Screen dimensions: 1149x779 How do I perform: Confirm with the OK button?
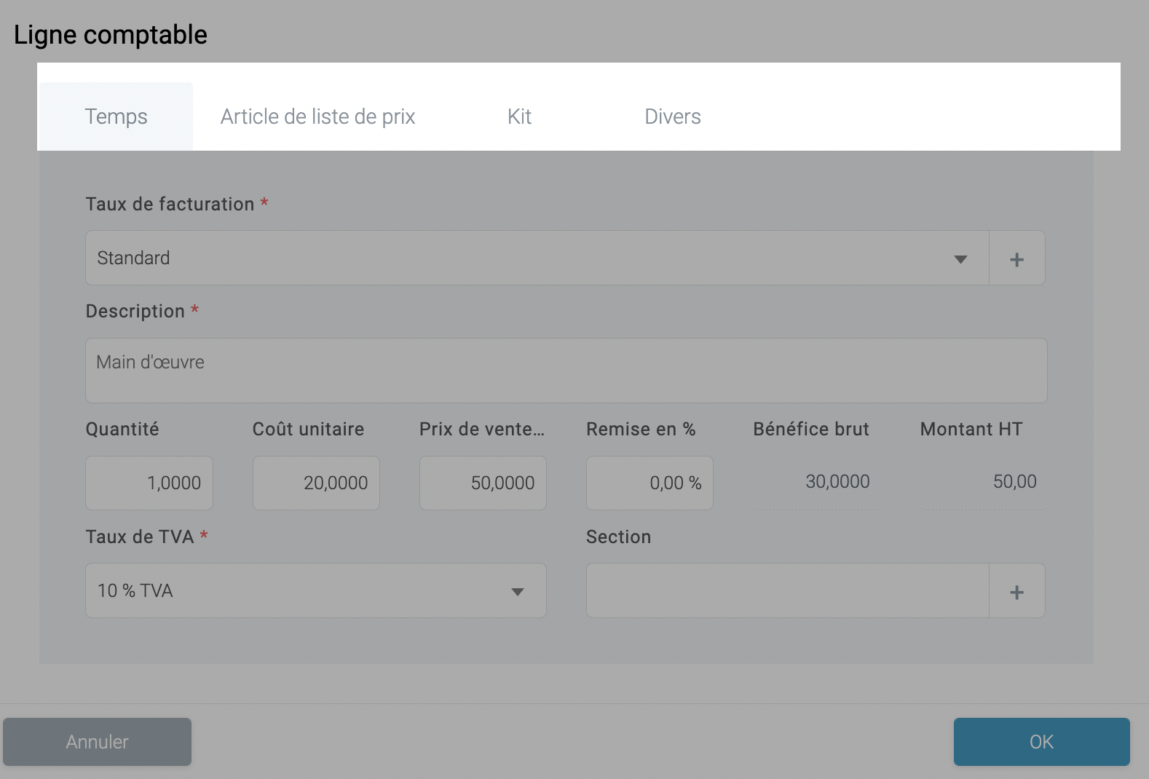pos(1041,742)
